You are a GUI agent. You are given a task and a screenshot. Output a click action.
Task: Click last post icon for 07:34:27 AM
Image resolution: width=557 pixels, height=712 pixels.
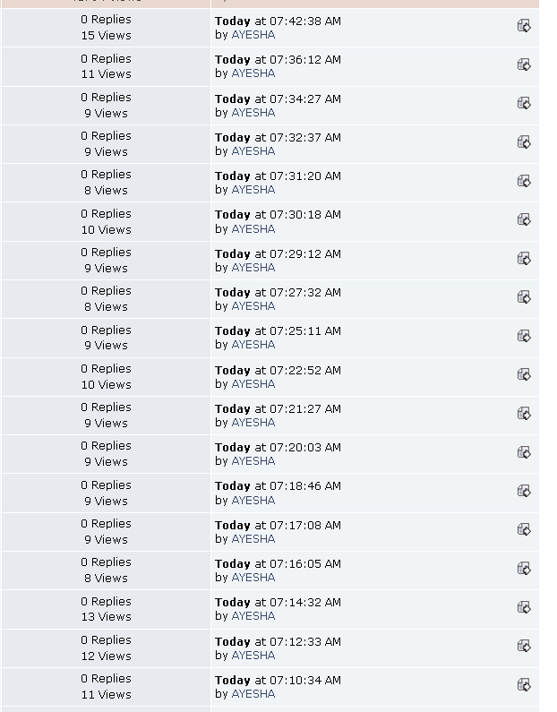524,103
